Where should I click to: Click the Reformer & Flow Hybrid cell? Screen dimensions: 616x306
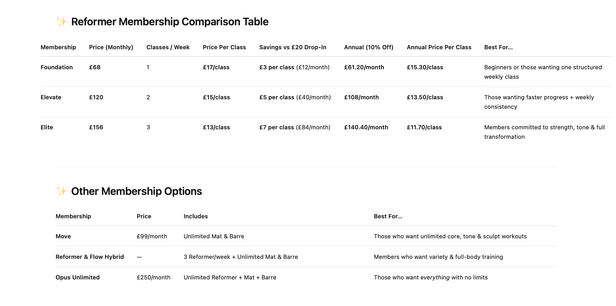pos(90,257)
